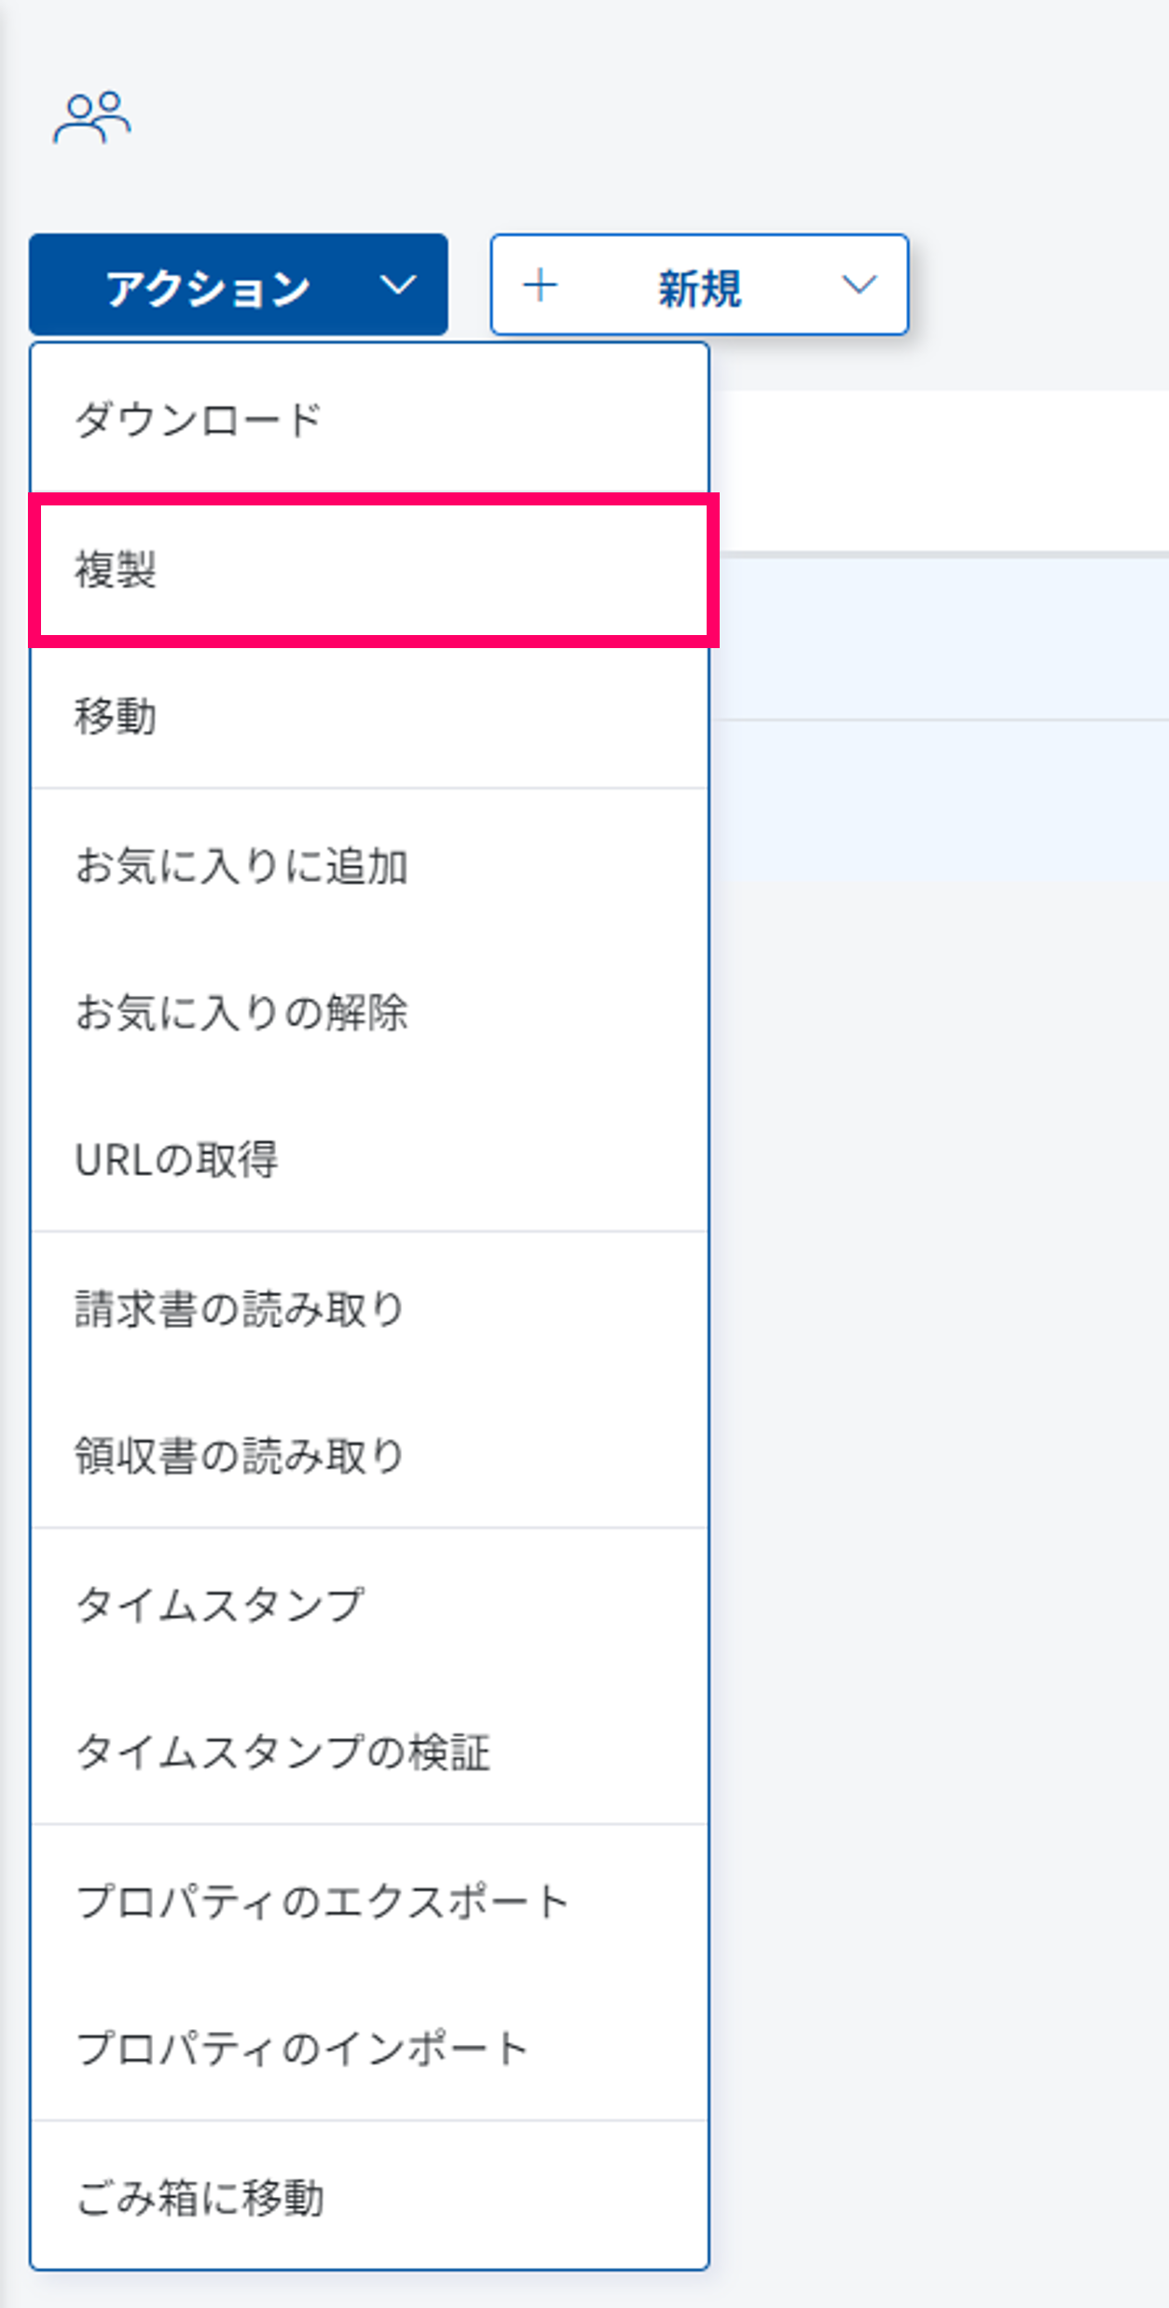Open the 新規 create button
Image resolution: width=1169 pixels, height=2308 pixels.
[699, 287]
